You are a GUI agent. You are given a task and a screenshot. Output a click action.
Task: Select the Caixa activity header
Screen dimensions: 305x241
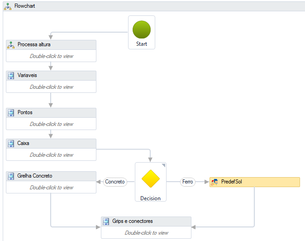coord(51,144)
